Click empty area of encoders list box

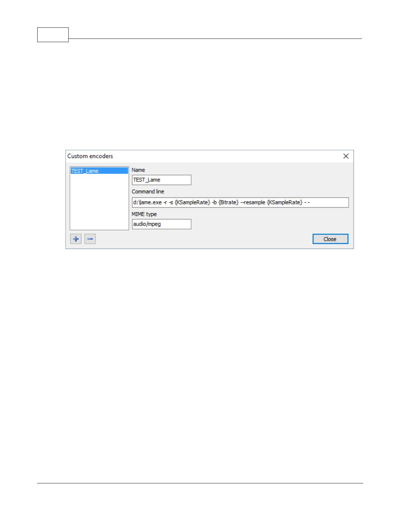(99, 202)
